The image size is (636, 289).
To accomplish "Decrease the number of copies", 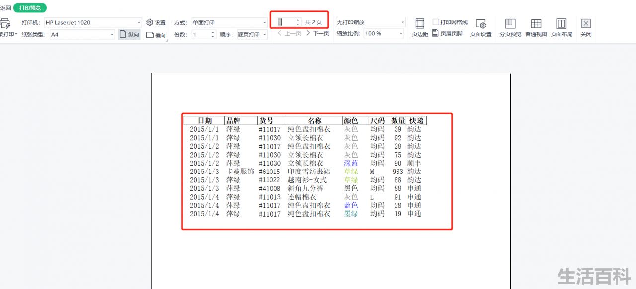I will 213,36.
